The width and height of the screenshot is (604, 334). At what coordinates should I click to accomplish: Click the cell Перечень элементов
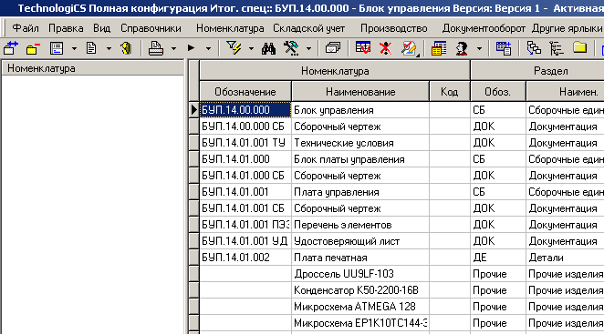360,225
